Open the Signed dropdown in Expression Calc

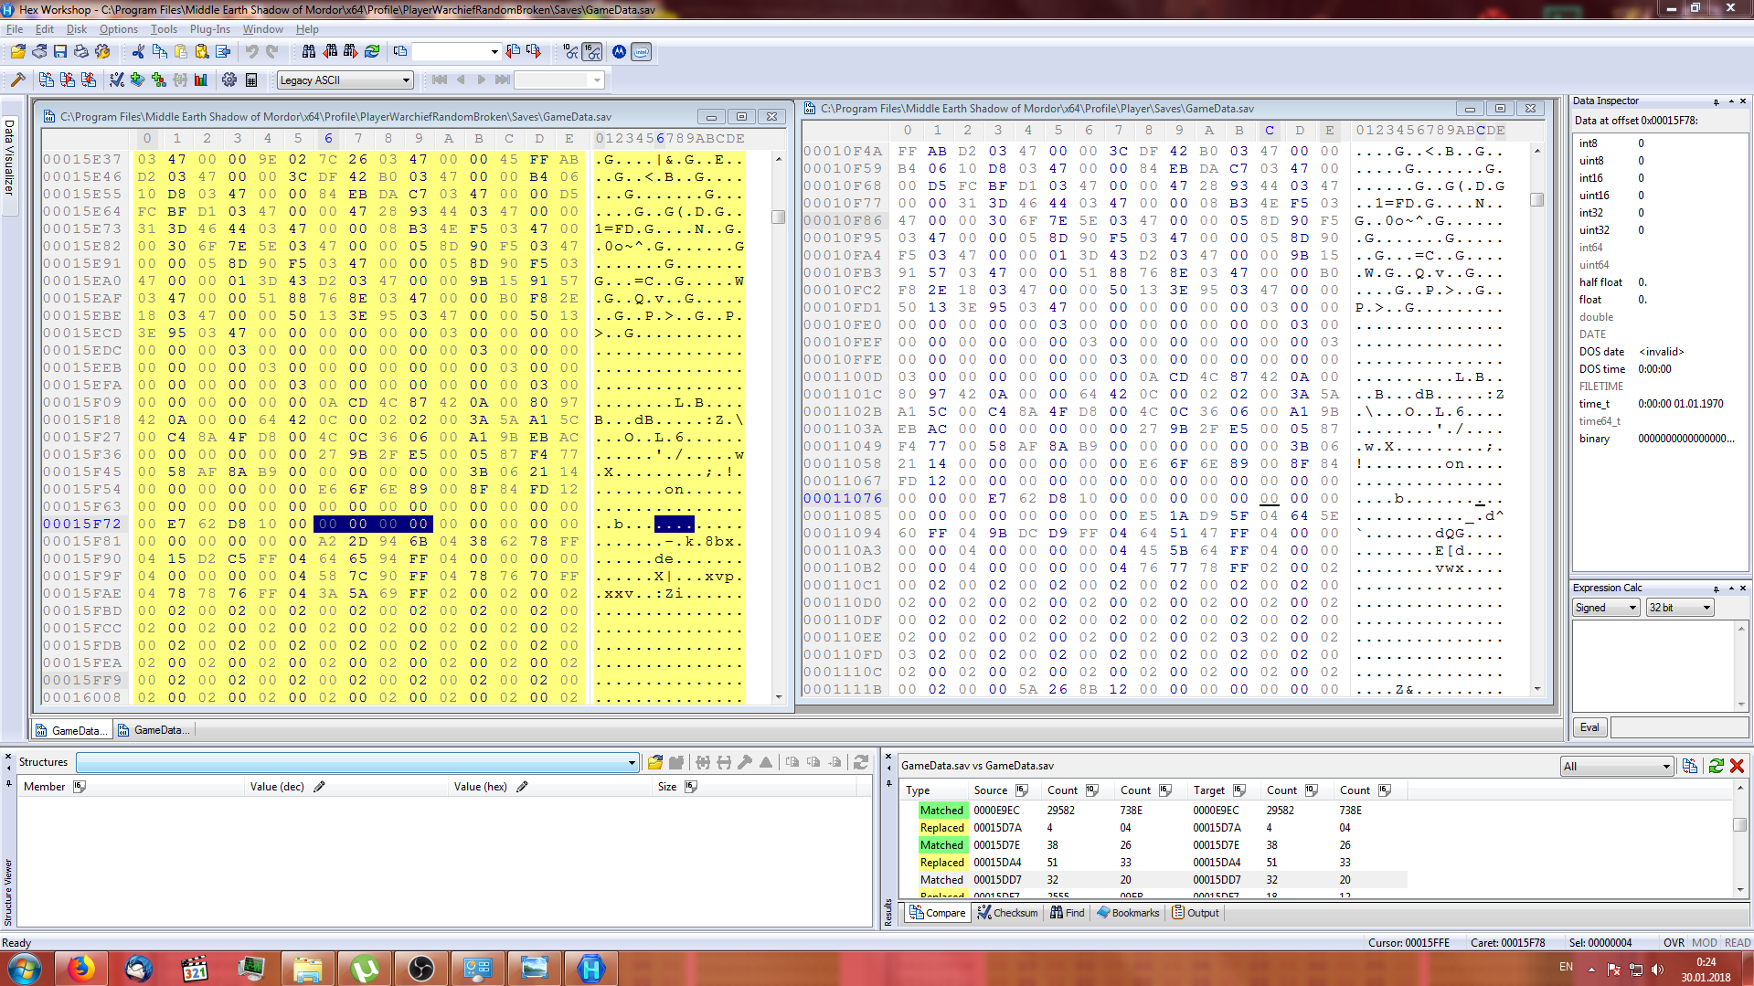(1606, 608)
